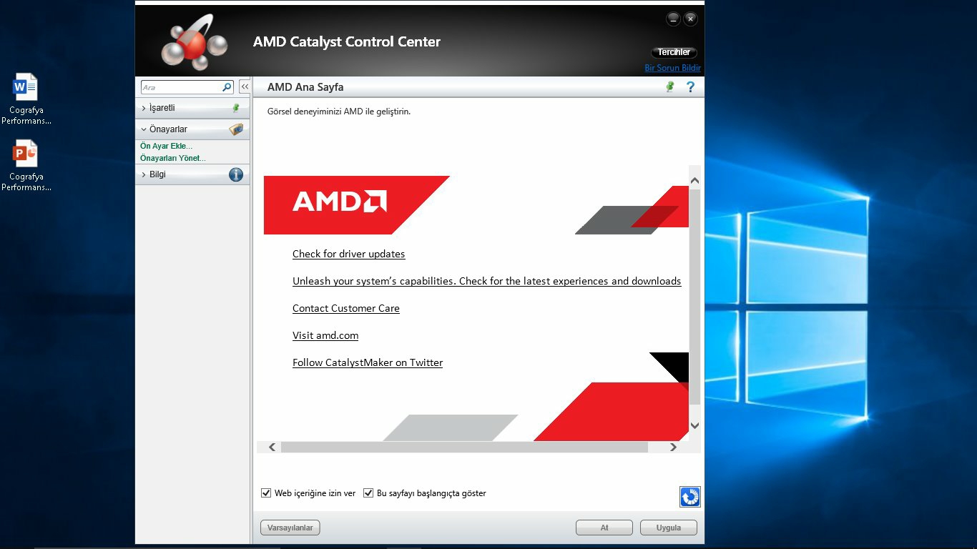
Task: Click the AMD Catalyst molecule logo
Action: click(193, 44)
